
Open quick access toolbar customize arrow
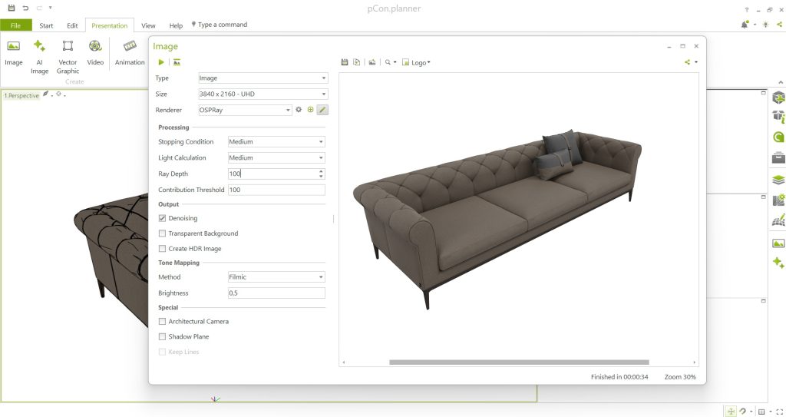tap(50, 8)
